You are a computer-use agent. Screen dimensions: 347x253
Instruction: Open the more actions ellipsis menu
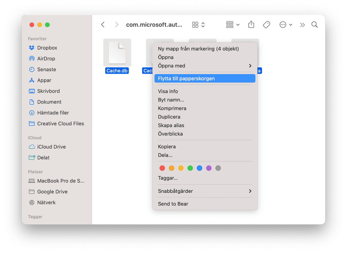[x=286, y=25]
